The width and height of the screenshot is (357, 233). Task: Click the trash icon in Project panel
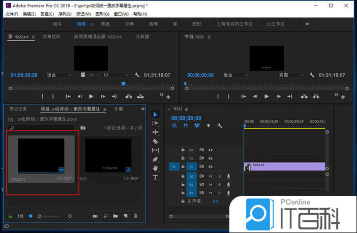coord(135,216)
